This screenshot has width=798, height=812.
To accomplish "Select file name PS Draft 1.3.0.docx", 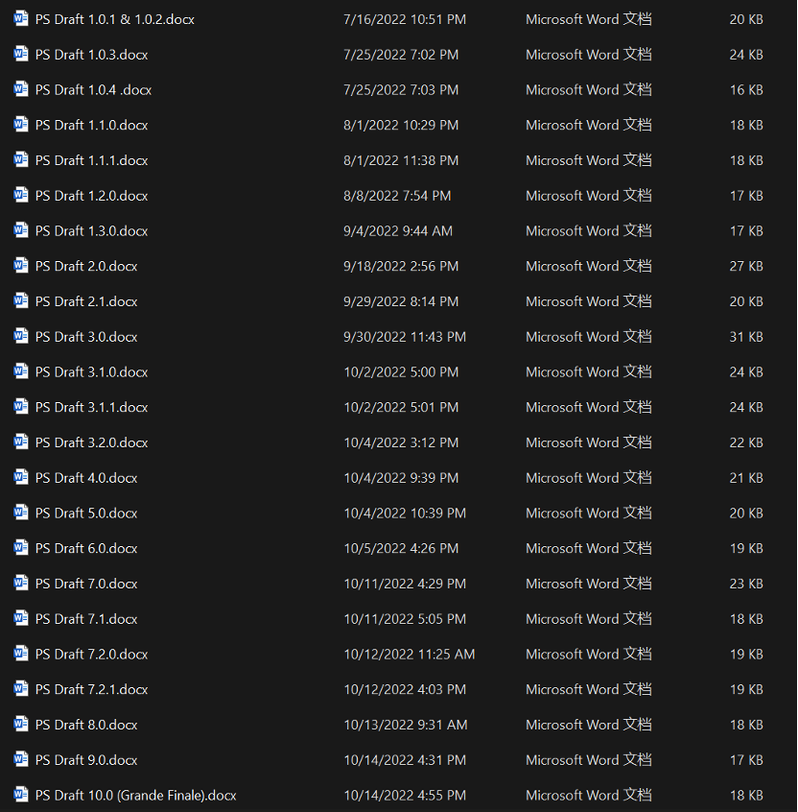I will point(92,231).
